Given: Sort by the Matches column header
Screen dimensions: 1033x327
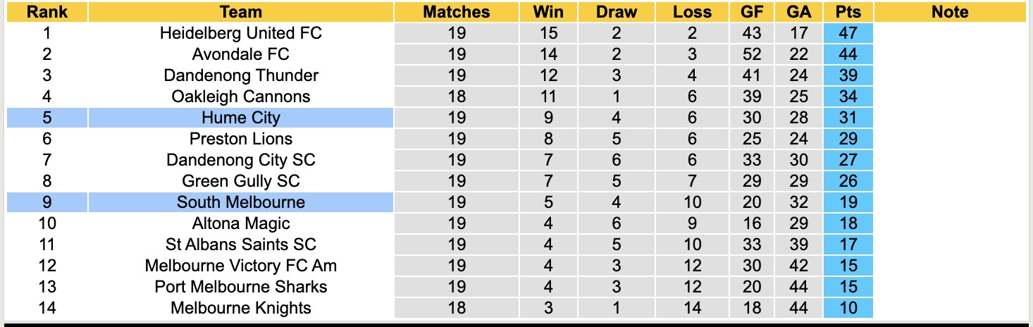Looking at the screenshot, I should click(456, 12).
